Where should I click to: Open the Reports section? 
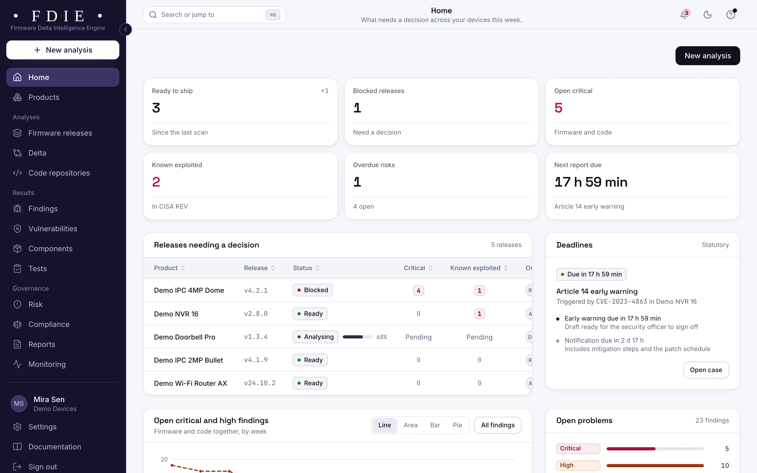point(63,345)
